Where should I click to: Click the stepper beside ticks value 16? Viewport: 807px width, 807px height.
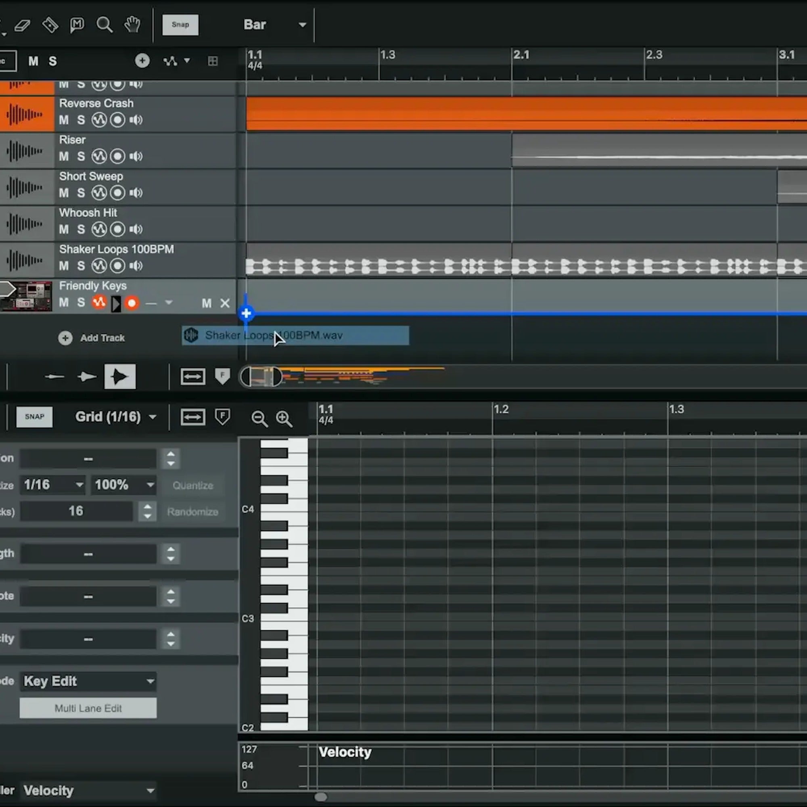tap(147, 511)
